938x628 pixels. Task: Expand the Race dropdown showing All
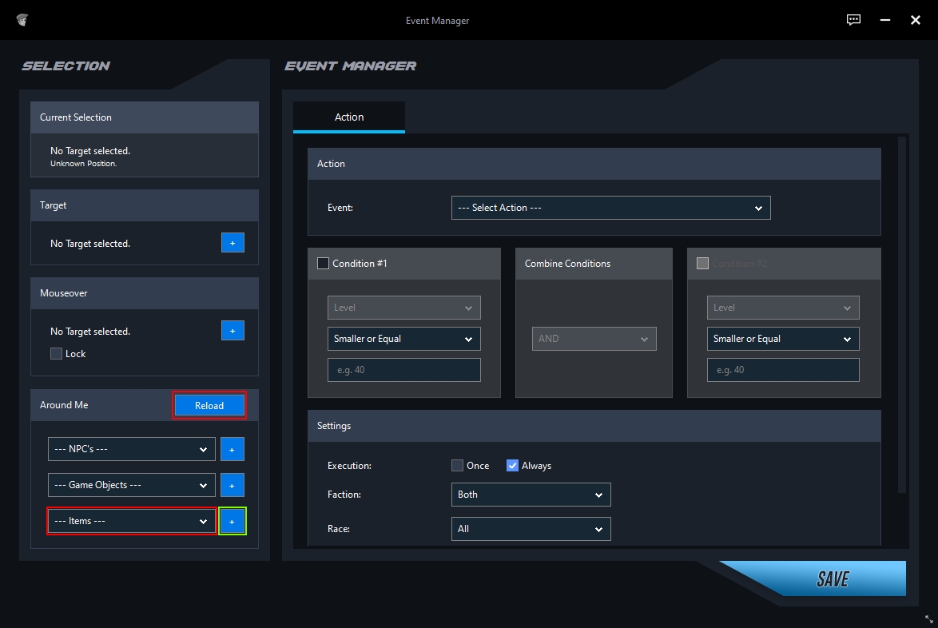531,529
